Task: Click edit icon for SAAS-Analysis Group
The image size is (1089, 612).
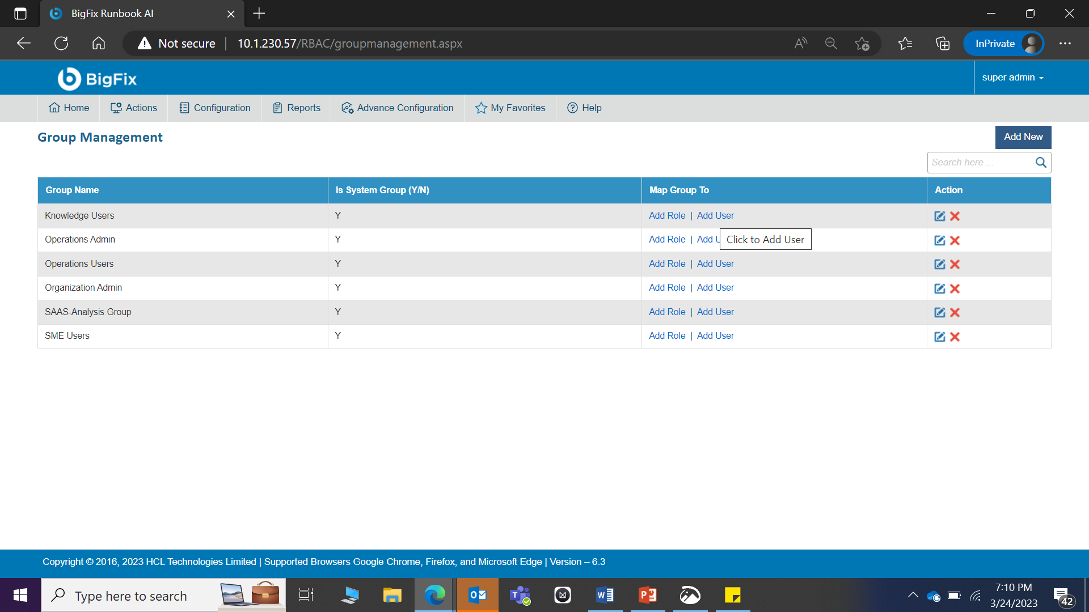Action: point(939,312)
